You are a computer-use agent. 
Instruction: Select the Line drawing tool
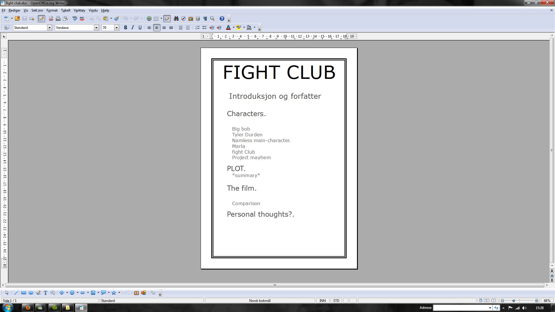(16, 293)
